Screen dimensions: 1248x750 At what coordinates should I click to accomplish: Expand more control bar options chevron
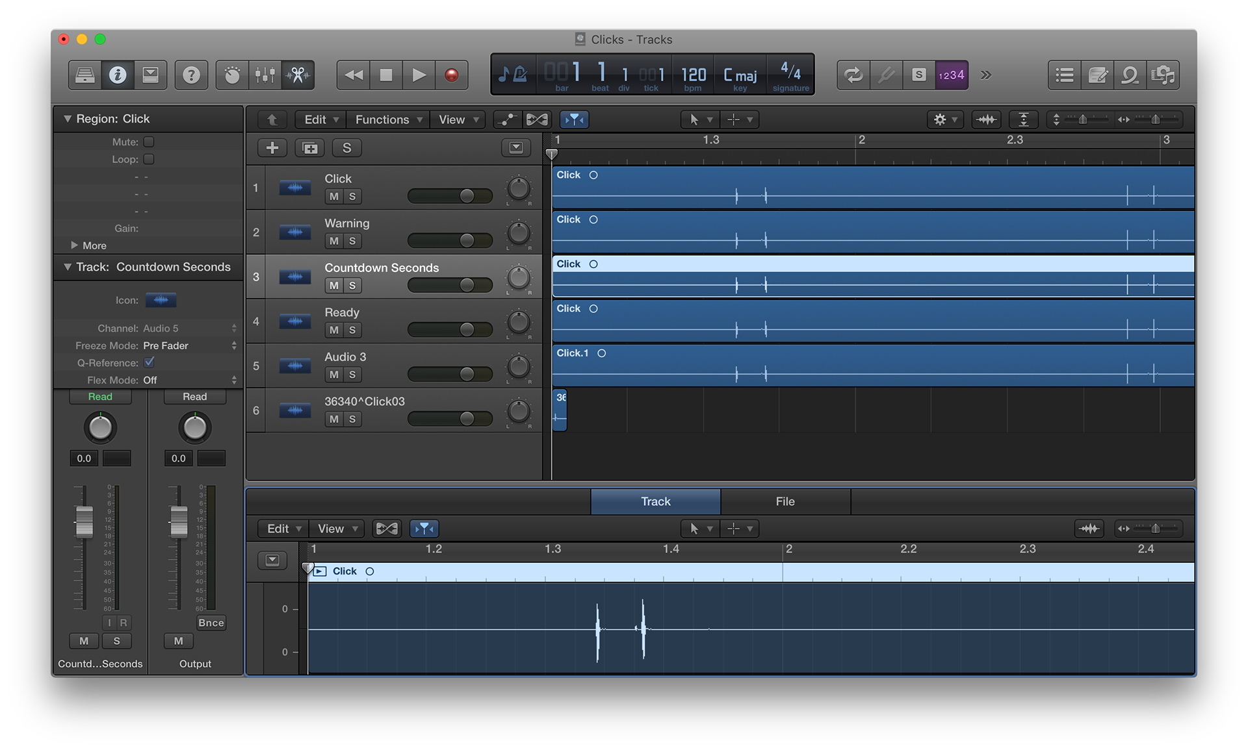(986, 75)
